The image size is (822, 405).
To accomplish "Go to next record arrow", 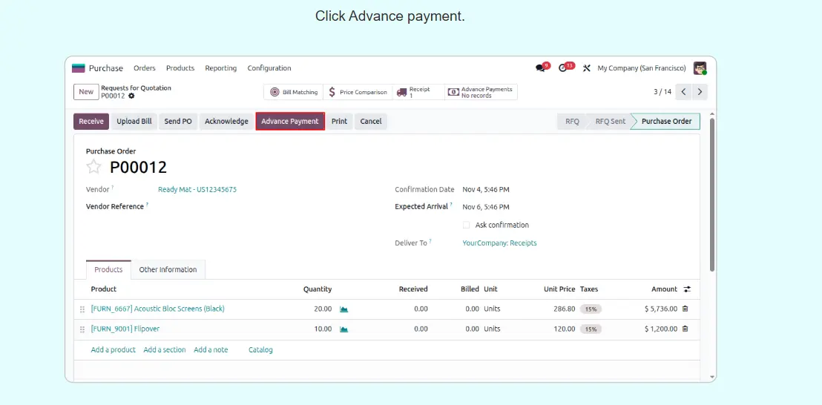I will tap(700, 92).
